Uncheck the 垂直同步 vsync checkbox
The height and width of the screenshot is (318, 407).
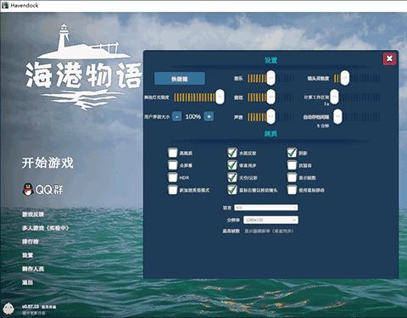[x=232, y=165]
